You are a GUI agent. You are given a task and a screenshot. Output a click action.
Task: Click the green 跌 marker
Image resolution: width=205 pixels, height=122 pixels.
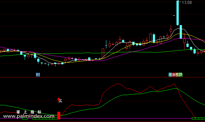tap(181, 75)
